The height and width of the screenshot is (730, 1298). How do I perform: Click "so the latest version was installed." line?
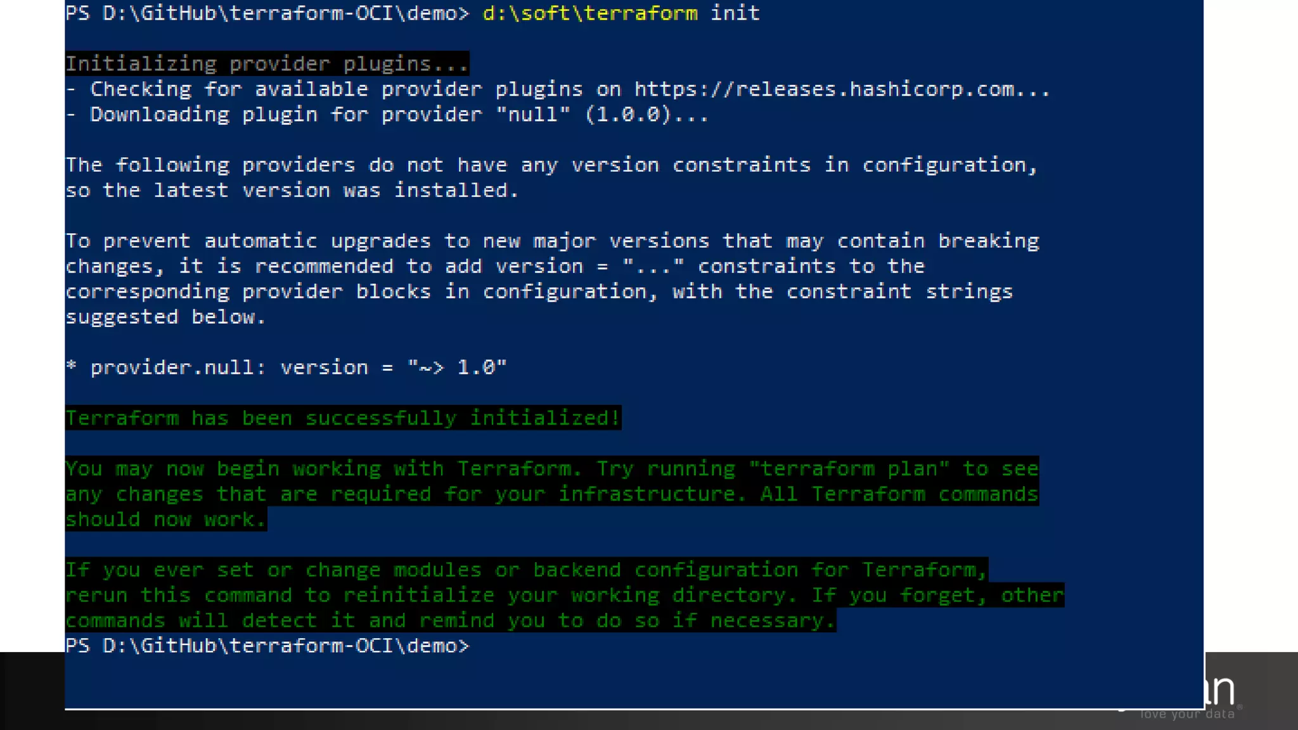(x=292, y=190)
